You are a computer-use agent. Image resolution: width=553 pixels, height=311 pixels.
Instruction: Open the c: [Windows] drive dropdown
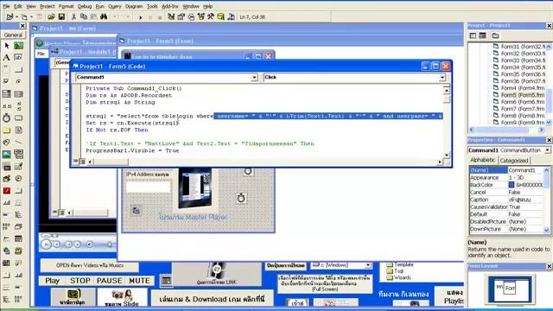pyautogui.click(x=368, y=265)
